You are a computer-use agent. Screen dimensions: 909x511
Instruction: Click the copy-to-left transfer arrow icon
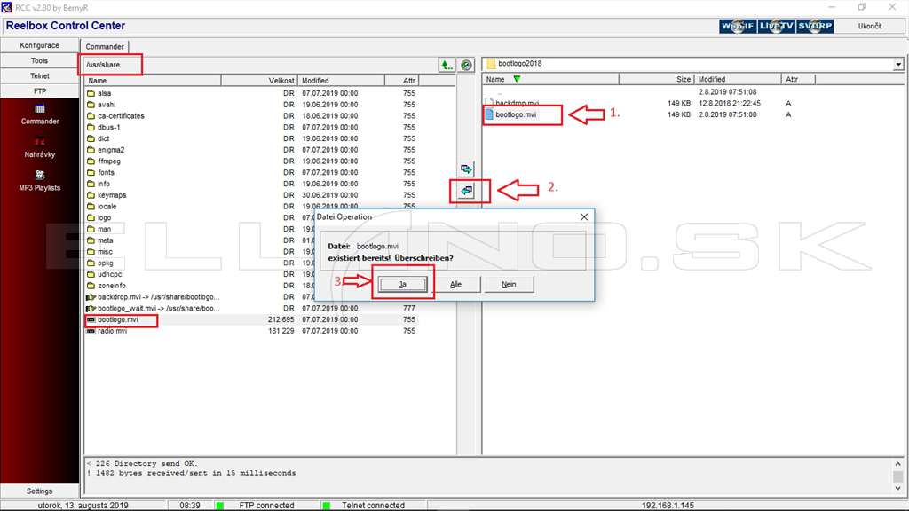(x=467, y=191)
